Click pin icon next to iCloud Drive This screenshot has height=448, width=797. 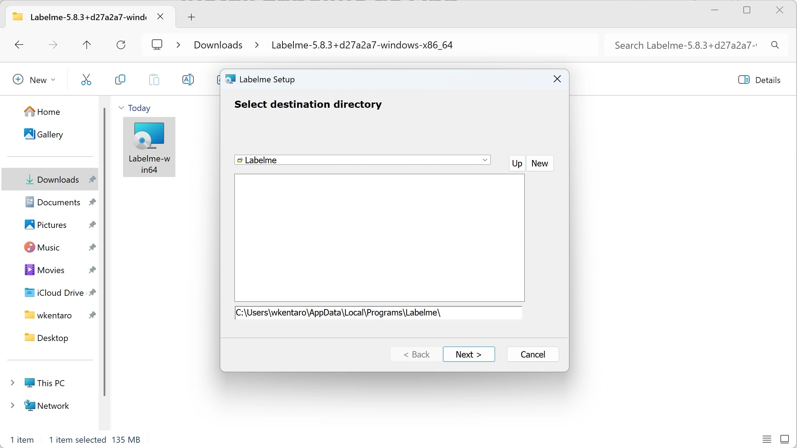(x=92, y=293)
